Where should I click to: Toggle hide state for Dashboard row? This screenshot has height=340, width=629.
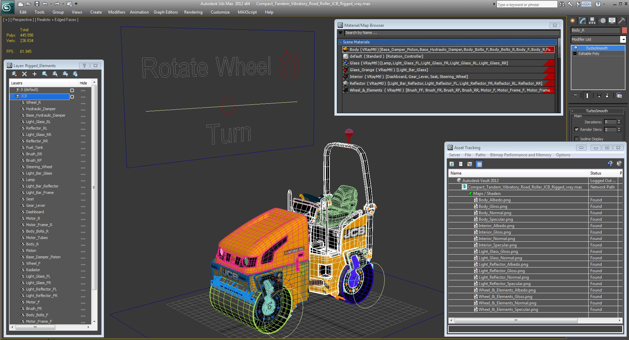pyautogui.click(x=83, y=212)
